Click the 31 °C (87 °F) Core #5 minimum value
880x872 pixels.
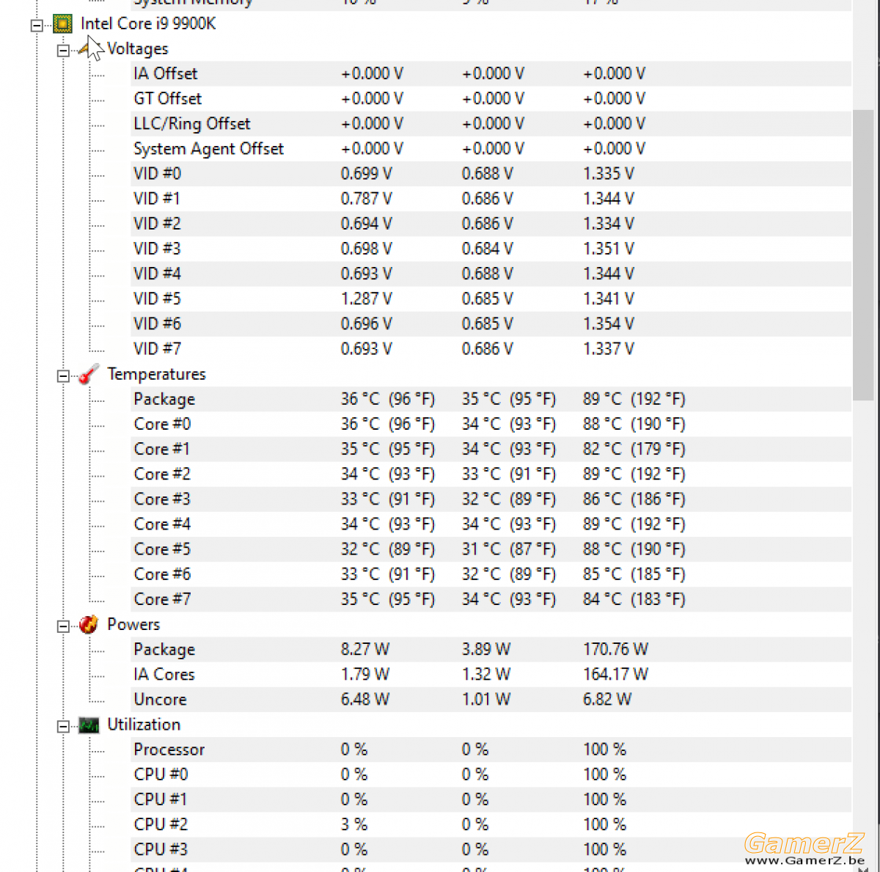click(x=509, y=549)
